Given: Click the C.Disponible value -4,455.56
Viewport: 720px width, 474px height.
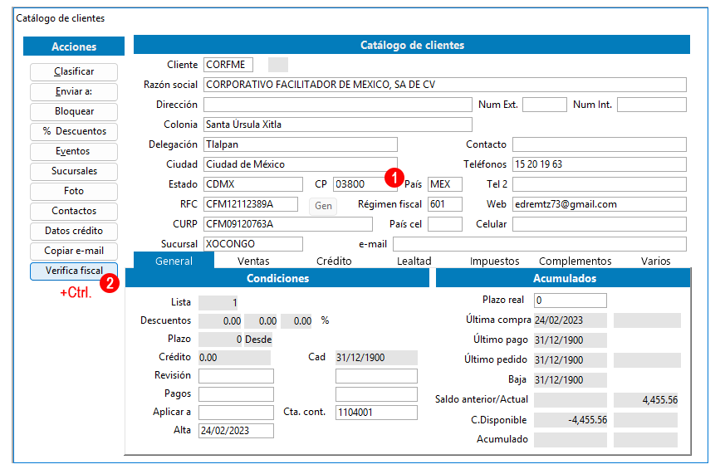Looking at the screenshot, I should coord(571,420).
